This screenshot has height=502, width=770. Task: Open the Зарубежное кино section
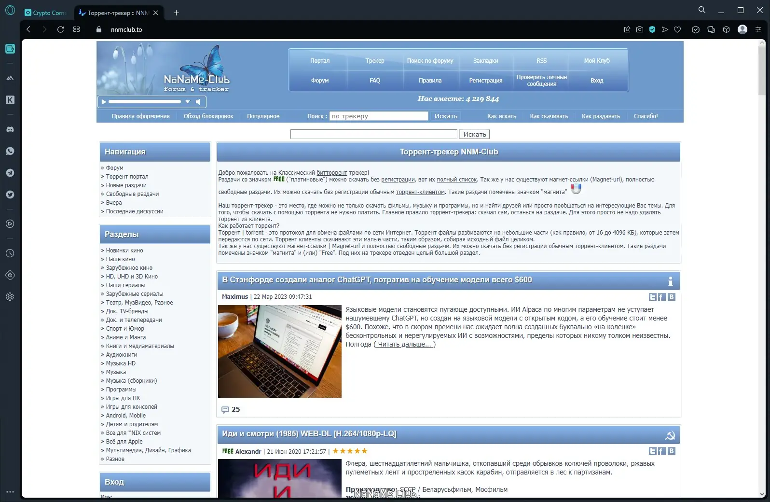click(x=129, y=268)
